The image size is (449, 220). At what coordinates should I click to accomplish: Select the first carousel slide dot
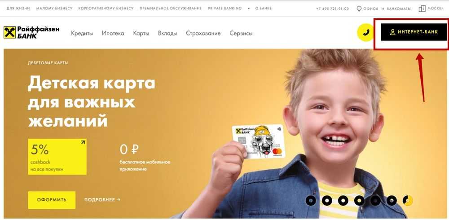coord(311,201)
